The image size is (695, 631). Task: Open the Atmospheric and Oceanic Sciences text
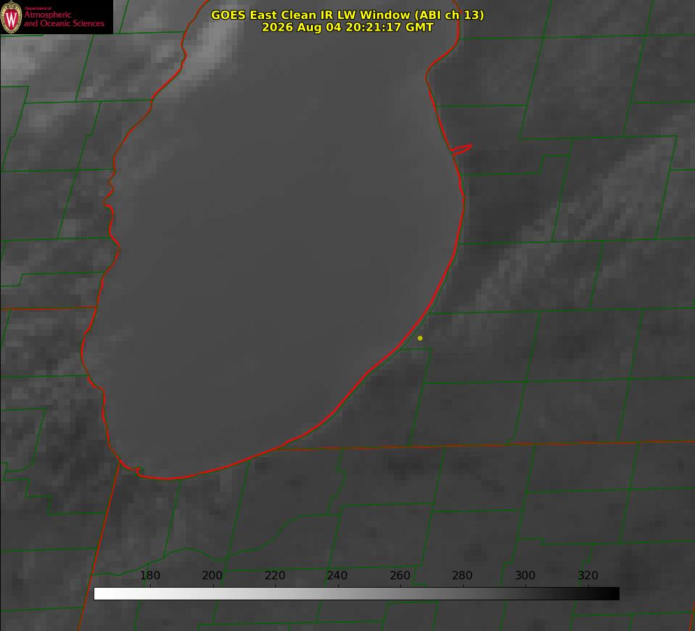[64, 19]
